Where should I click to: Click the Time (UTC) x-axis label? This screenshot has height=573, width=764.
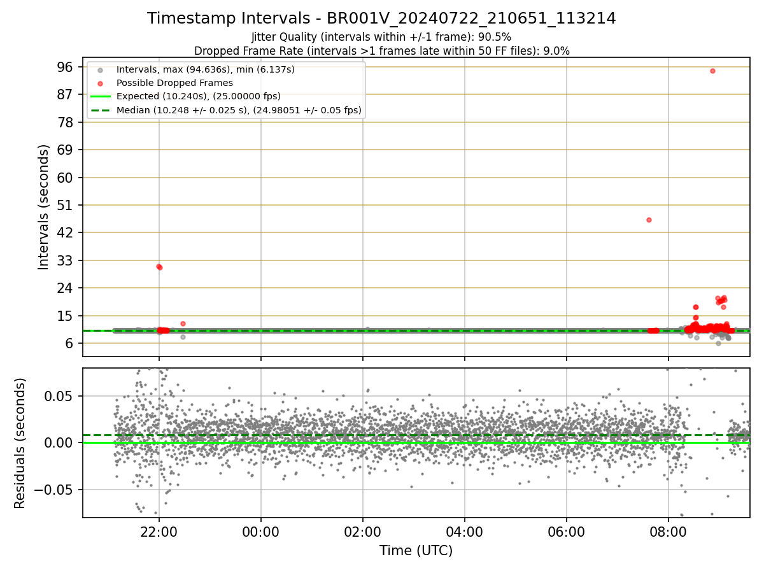pos(416,551)
